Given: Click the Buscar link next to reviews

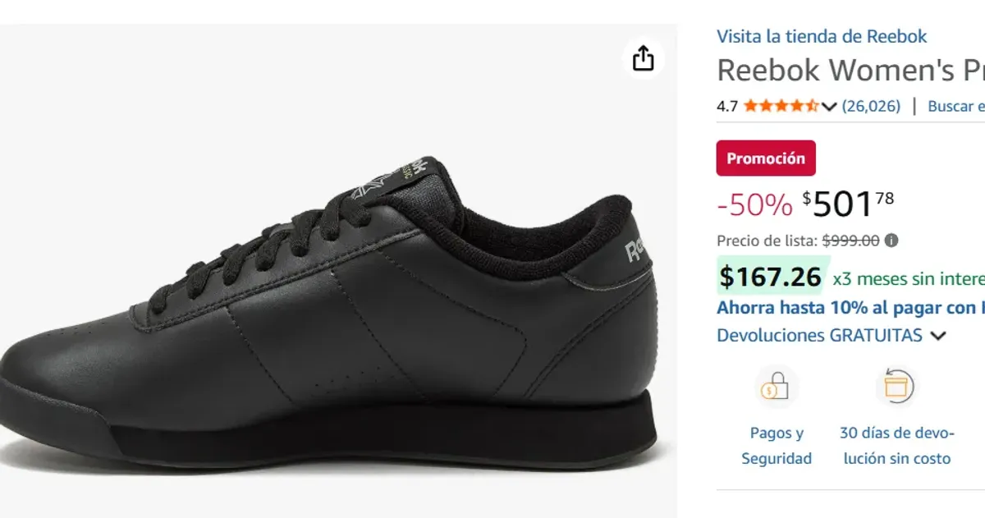Looking at the screenshot, I should [x=952, y=105].
